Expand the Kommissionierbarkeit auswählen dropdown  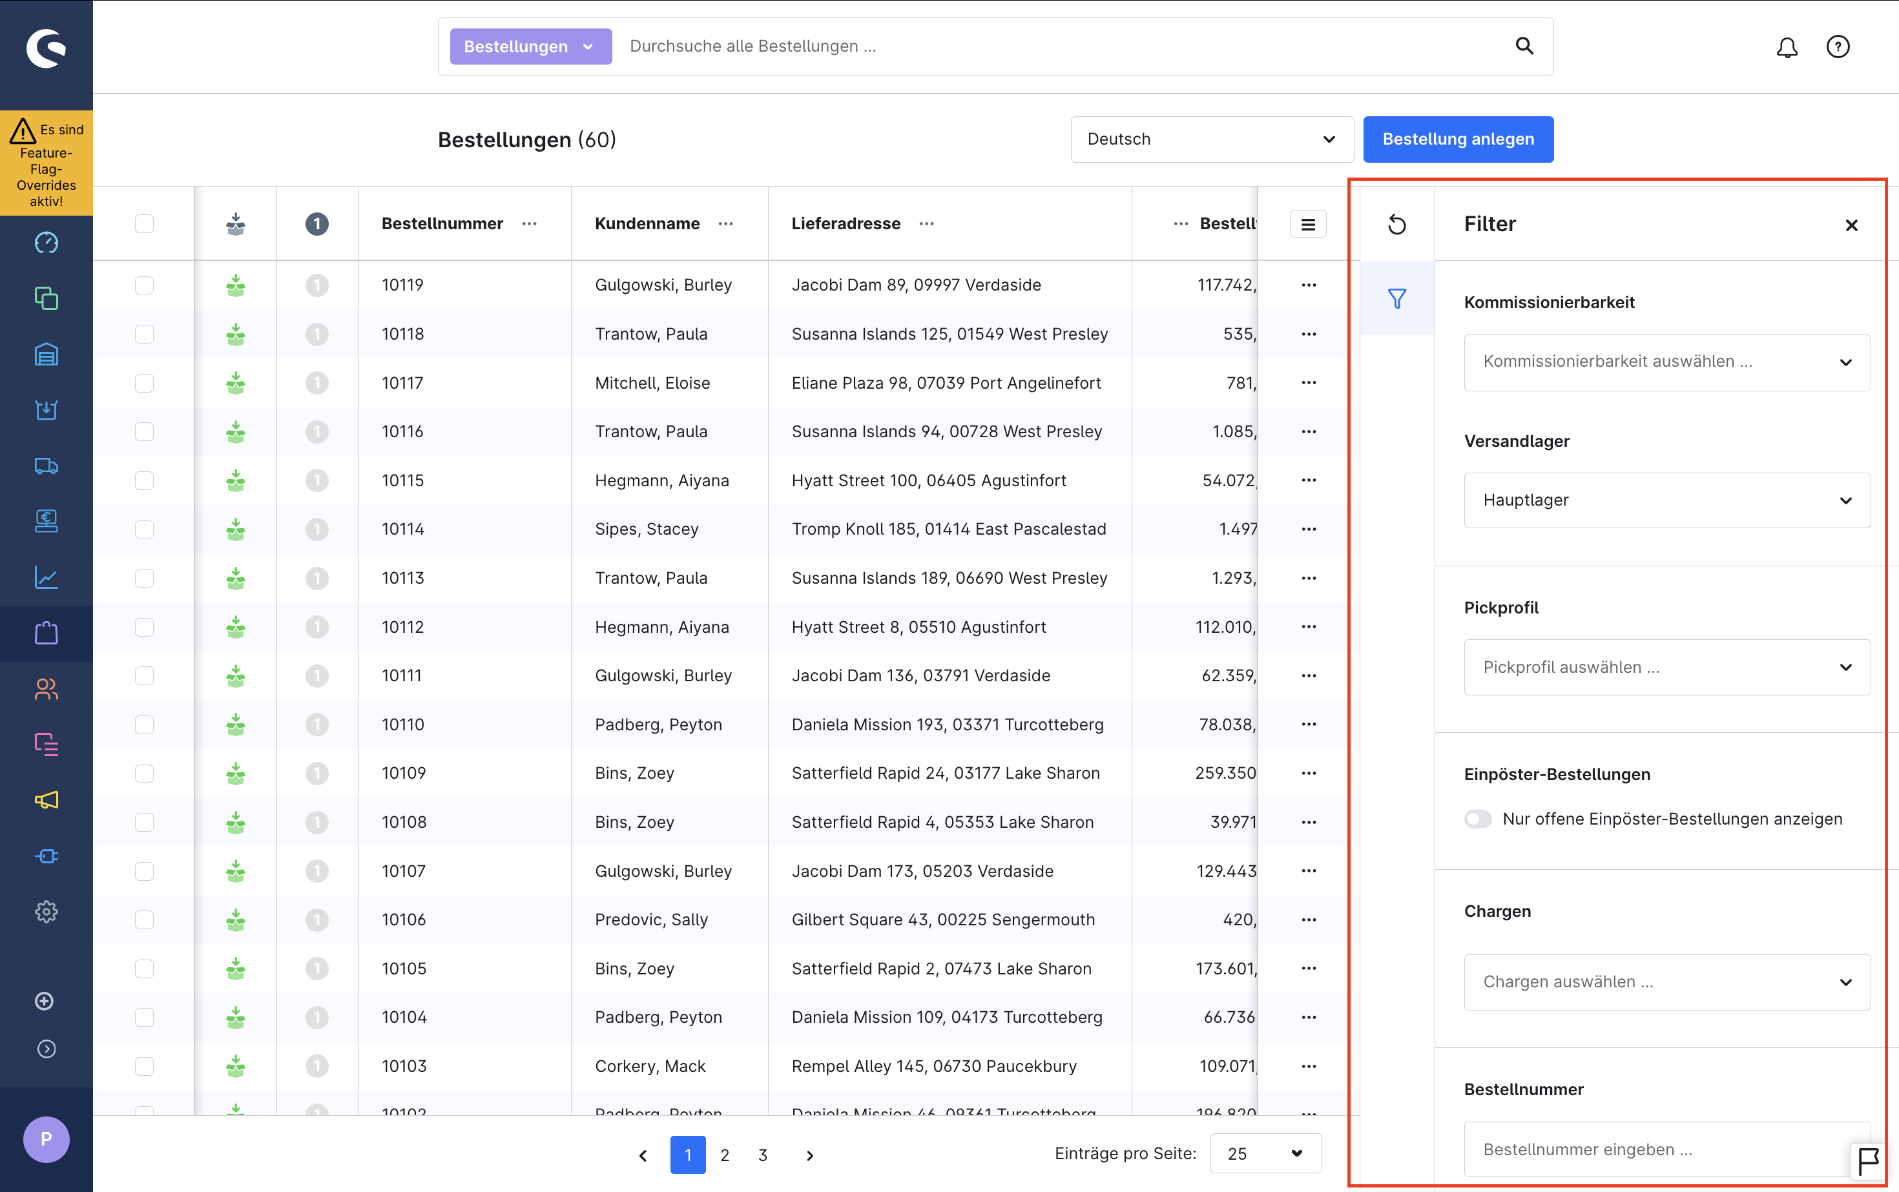[1666, 362]
